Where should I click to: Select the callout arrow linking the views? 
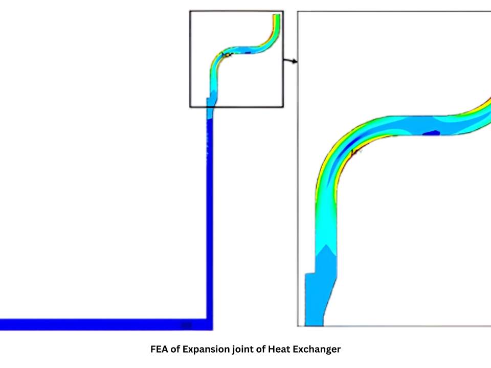pos(291,60)
